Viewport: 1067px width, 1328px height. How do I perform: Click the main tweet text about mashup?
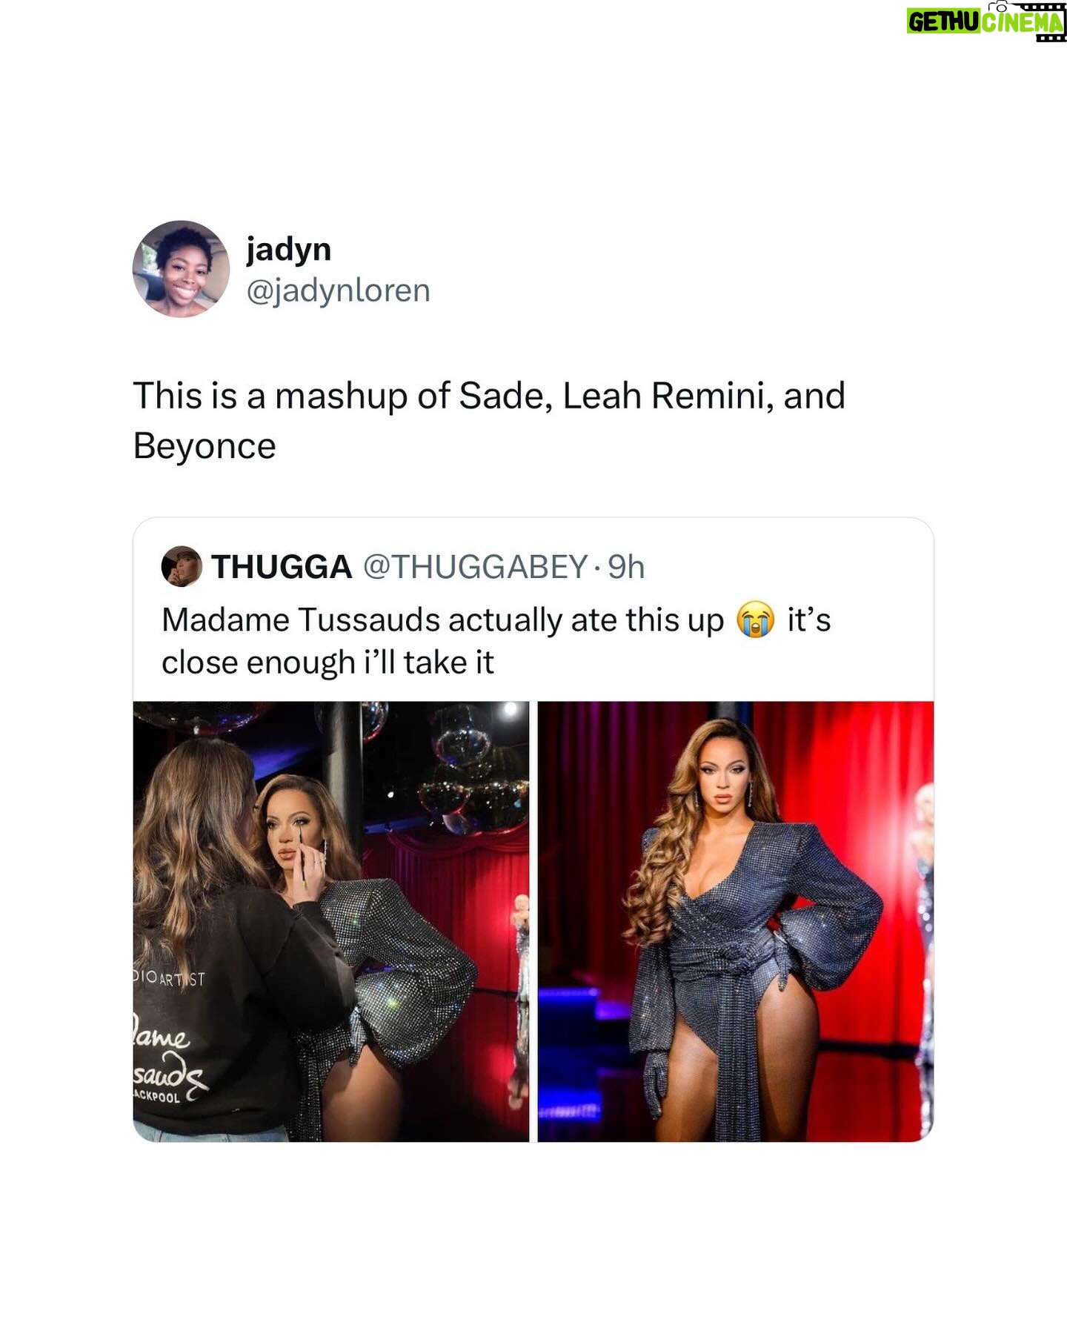(x=489, y=420)
